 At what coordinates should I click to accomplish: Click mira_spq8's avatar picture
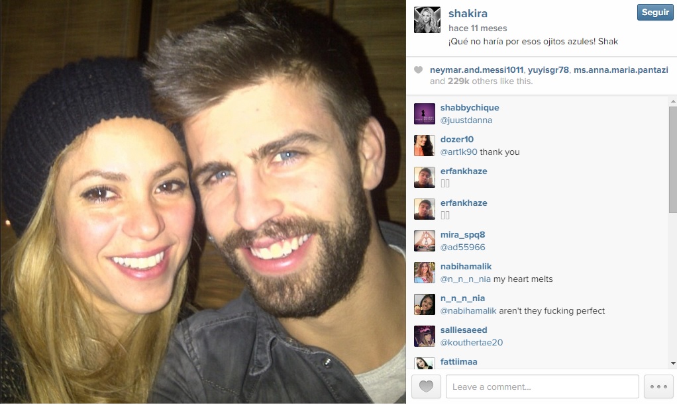point(425,241)
